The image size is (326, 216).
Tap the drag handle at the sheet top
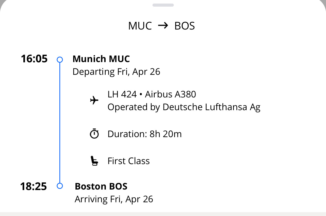coord(163,5)
